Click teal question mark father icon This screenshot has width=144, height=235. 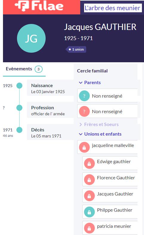click(84, 96)
